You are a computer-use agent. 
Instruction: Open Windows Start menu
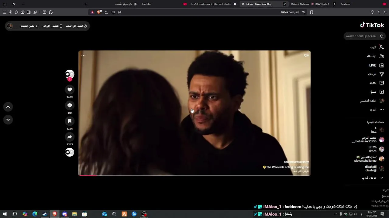[5, 214]
